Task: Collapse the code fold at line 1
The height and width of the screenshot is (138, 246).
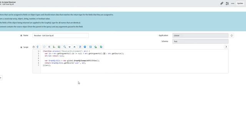Action: tap(40, 51)
